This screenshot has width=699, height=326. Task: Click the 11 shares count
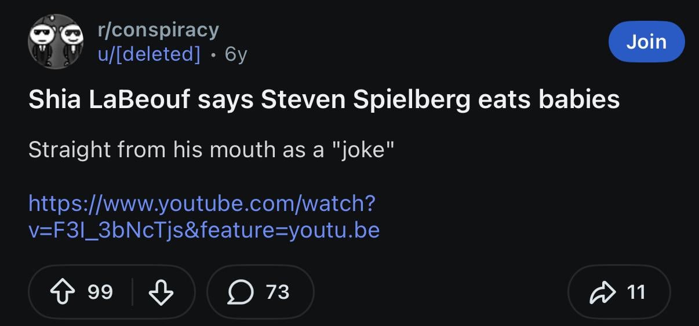[636, 292]
